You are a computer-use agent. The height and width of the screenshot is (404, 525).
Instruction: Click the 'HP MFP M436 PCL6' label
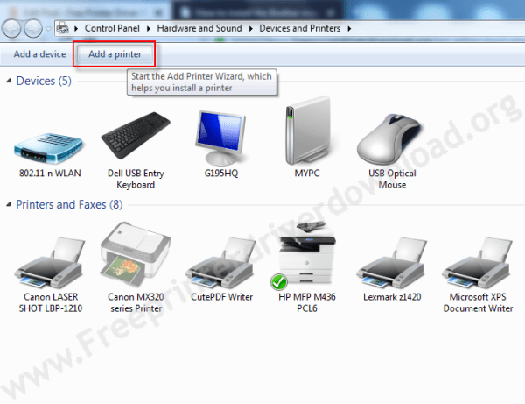(307, 302)
